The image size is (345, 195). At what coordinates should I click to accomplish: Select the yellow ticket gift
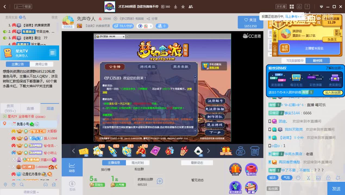(x=84, y=151)
